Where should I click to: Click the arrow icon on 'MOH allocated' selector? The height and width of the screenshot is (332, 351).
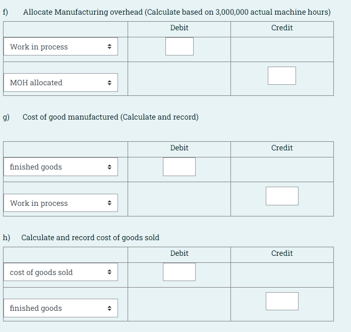(109, 83)
